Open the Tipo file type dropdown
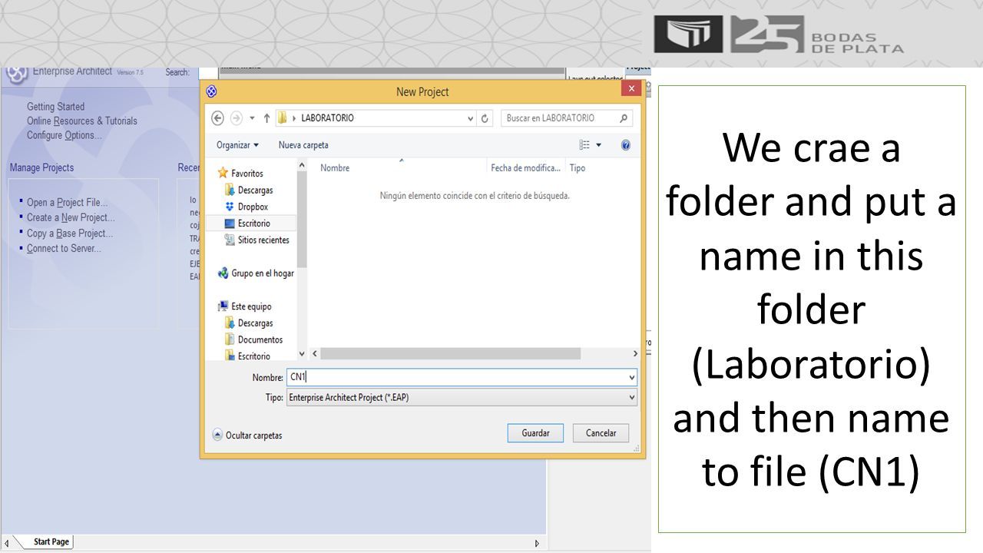The width and height of the screenshot is (983, 553). (632, 398)
